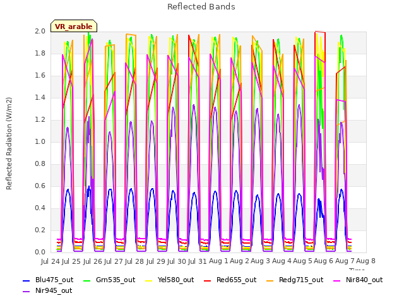This screenshot has width=404, height=303.
Task: Select the magenta Nir840_out legend color line
Action: click(336, 281)
